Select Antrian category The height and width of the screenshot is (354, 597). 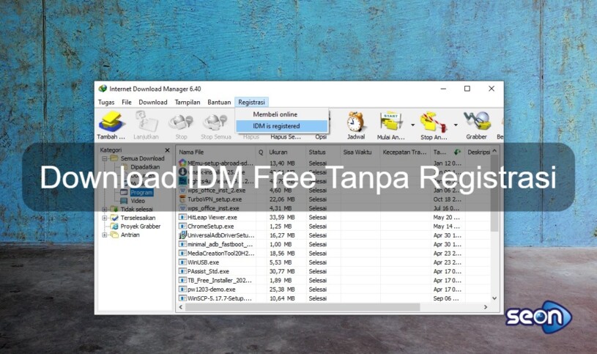click(x=130, y=235)
